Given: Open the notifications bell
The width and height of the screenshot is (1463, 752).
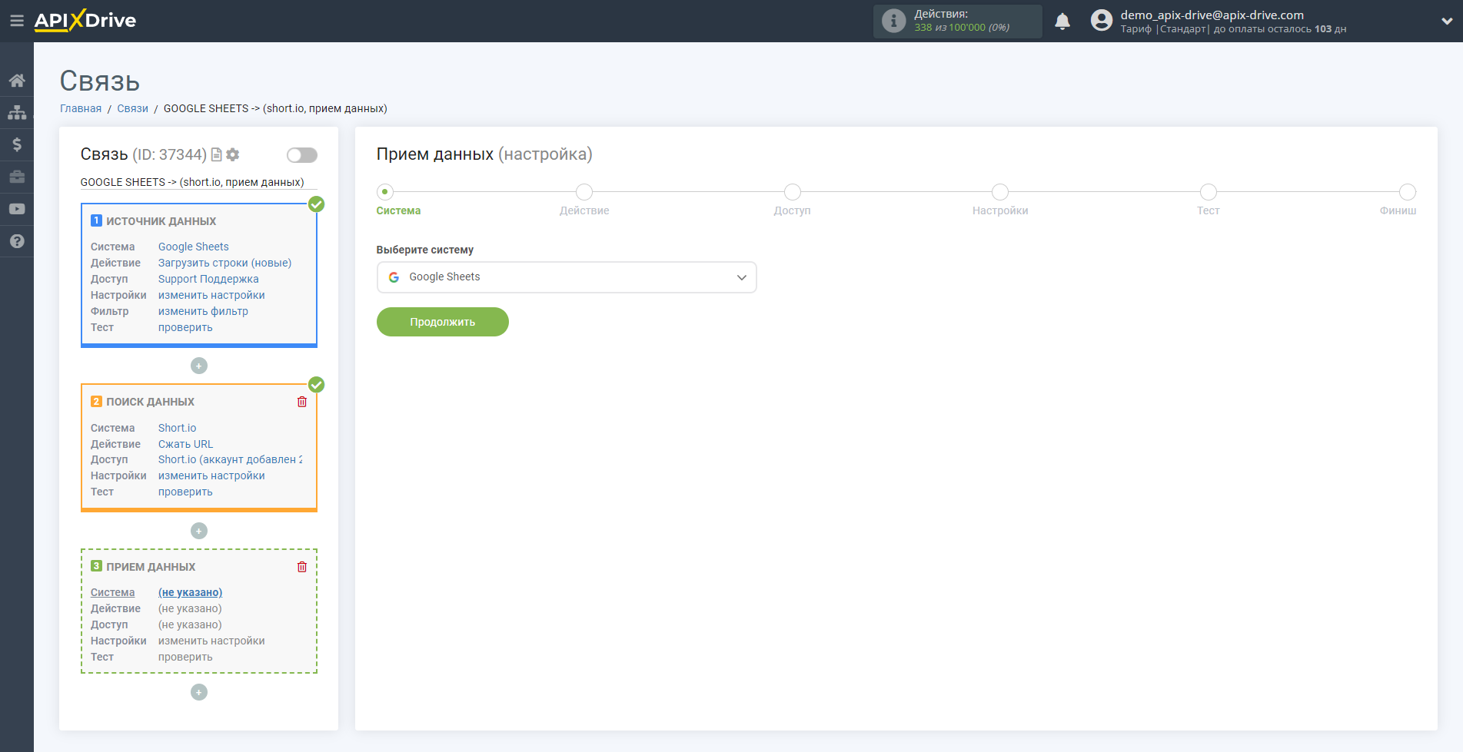Looking at the screenshot, I should point(1062,22).
